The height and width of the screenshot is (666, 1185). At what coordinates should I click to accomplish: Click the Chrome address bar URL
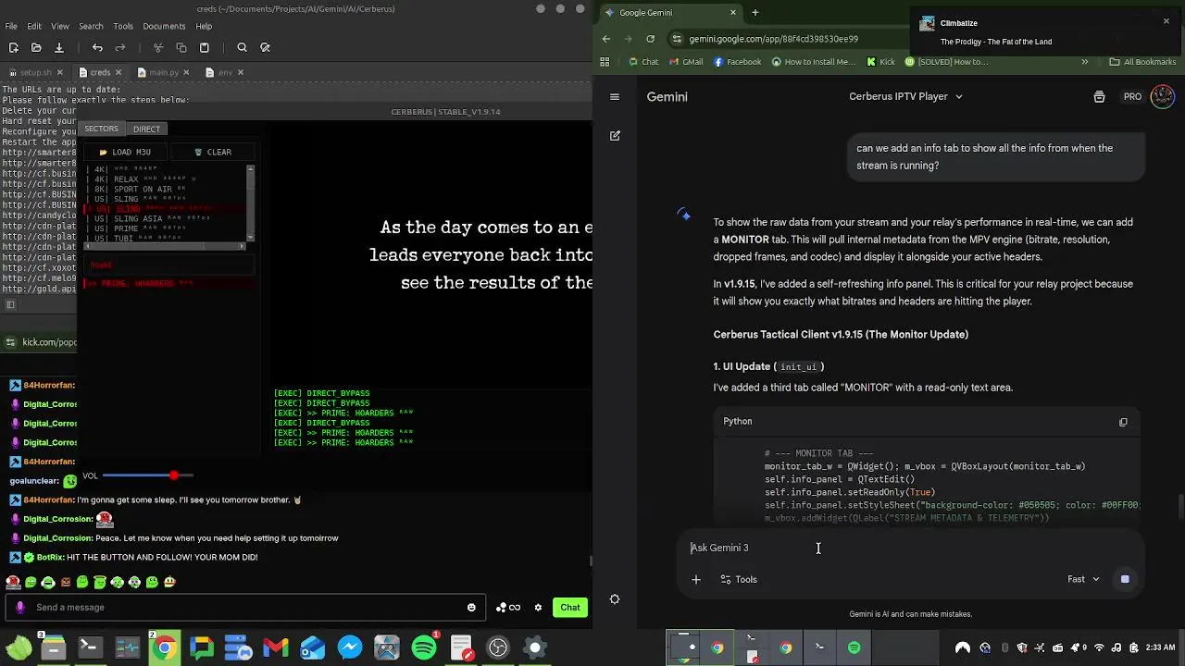pos(774,39)
